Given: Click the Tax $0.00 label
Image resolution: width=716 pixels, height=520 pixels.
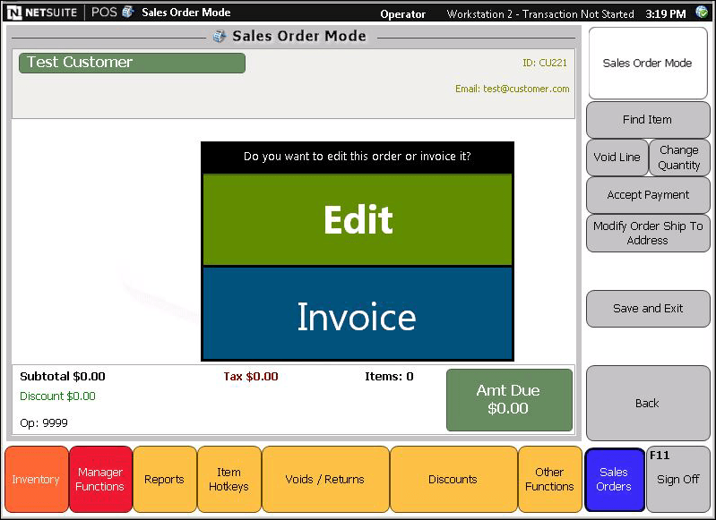Looking at the screenshot, I should (251, 376).
